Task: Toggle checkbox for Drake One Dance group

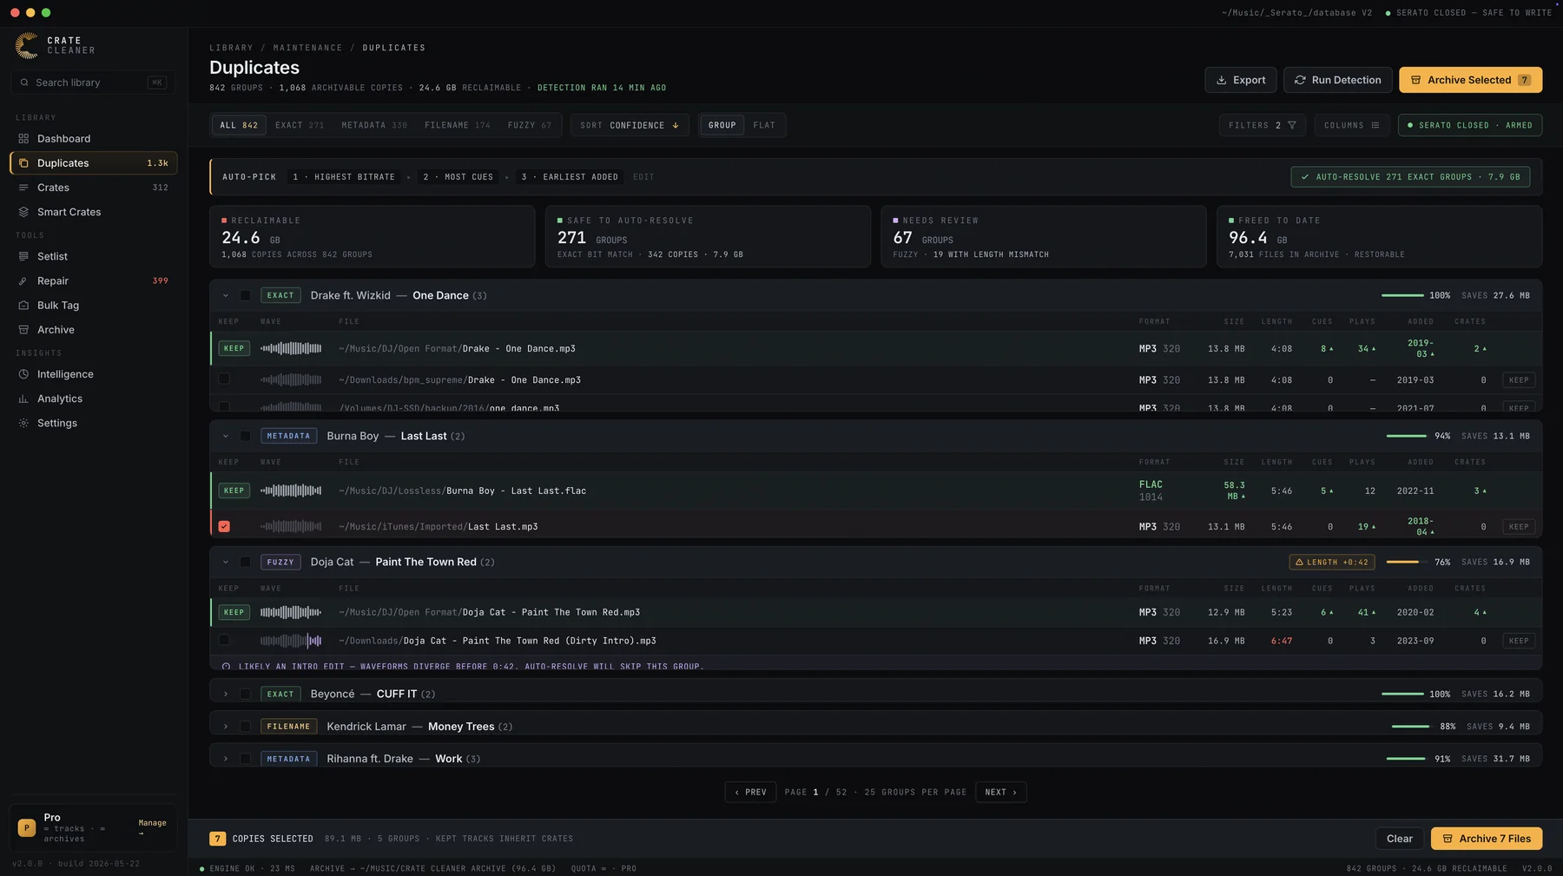Action: point(246,295)
